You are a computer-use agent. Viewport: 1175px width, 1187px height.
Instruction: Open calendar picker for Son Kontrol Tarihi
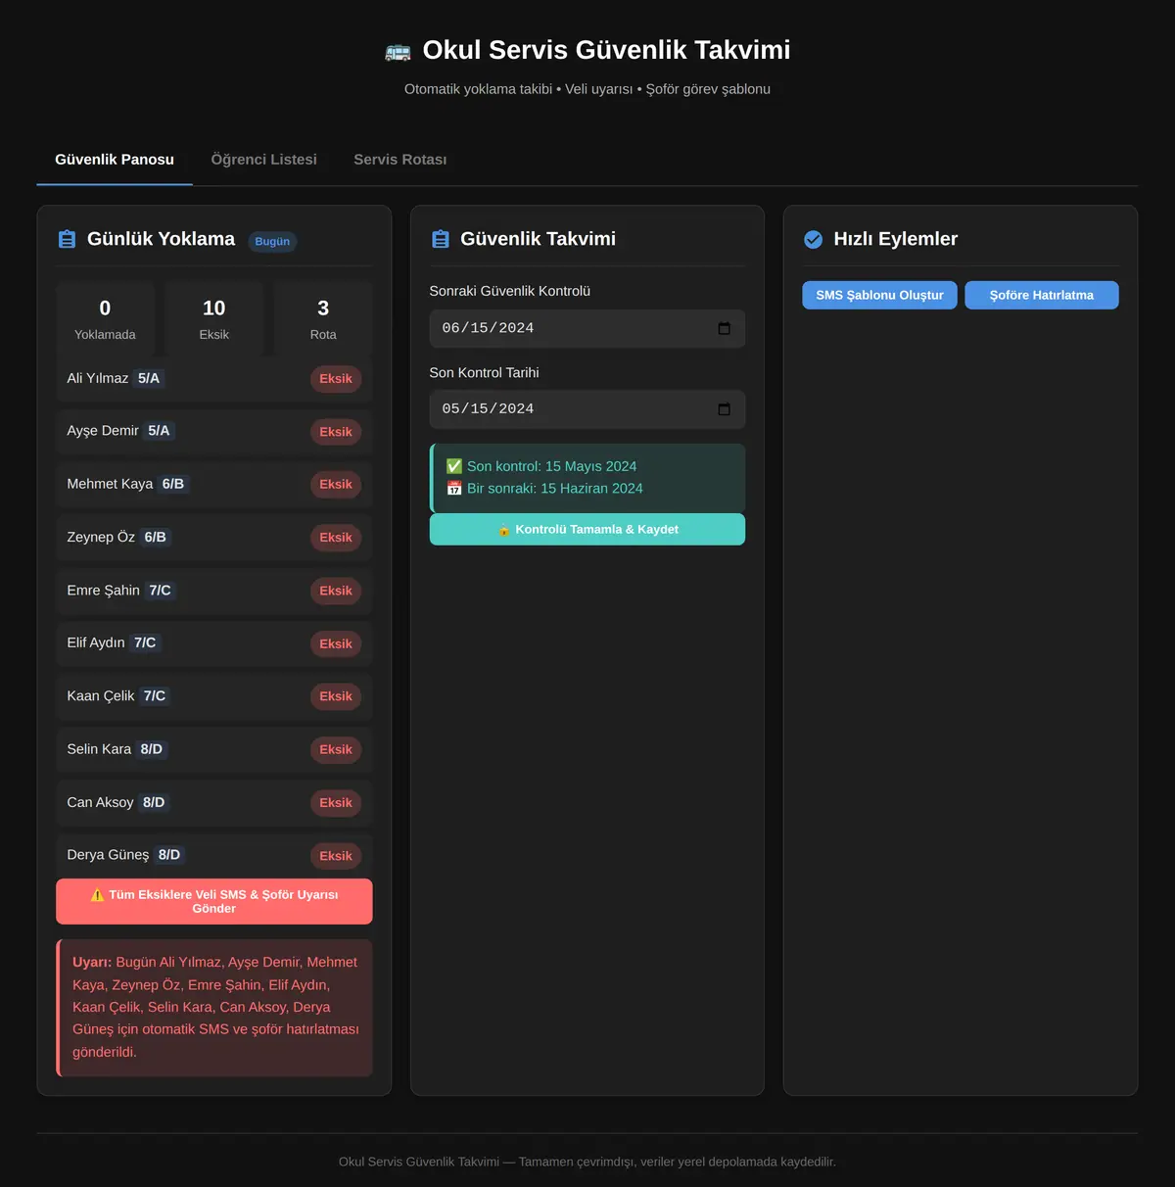725,409
